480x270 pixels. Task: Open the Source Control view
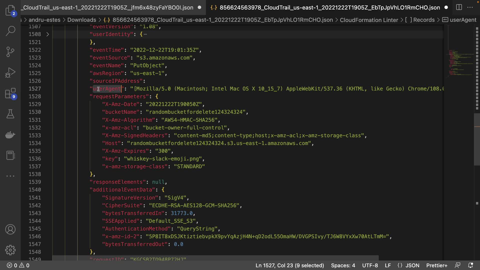click(x=10, y=52)
